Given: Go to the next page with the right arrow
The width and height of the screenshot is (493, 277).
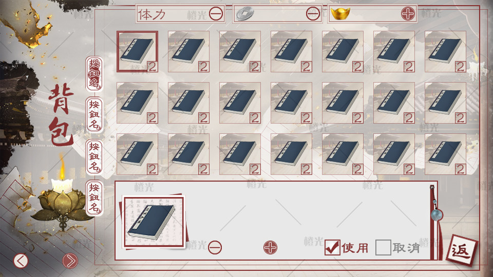Looking at the screenshot, I should 70,261.
